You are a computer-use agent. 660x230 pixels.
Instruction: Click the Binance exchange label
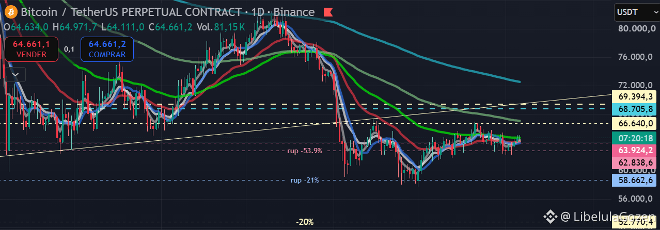pos(295,12)
